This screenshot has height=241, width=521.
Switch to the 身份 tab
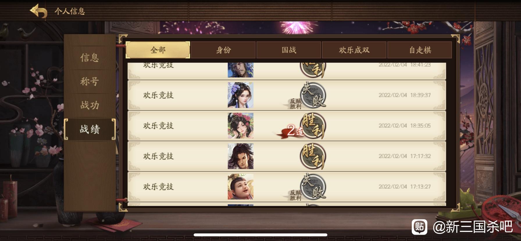[x=223, y=50]
